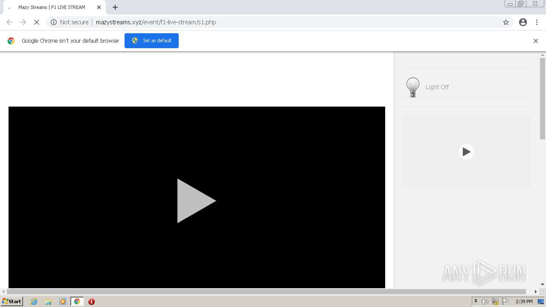The image size is (546, 307).
Task: Click Show desktop button in taskbar
Action: pos(541,301)
